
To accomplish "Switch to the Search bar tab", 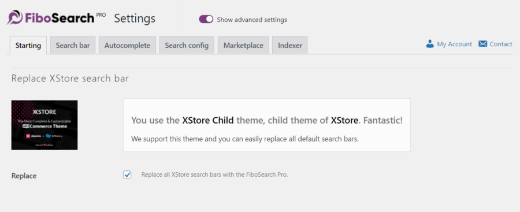I will [73, 46].
